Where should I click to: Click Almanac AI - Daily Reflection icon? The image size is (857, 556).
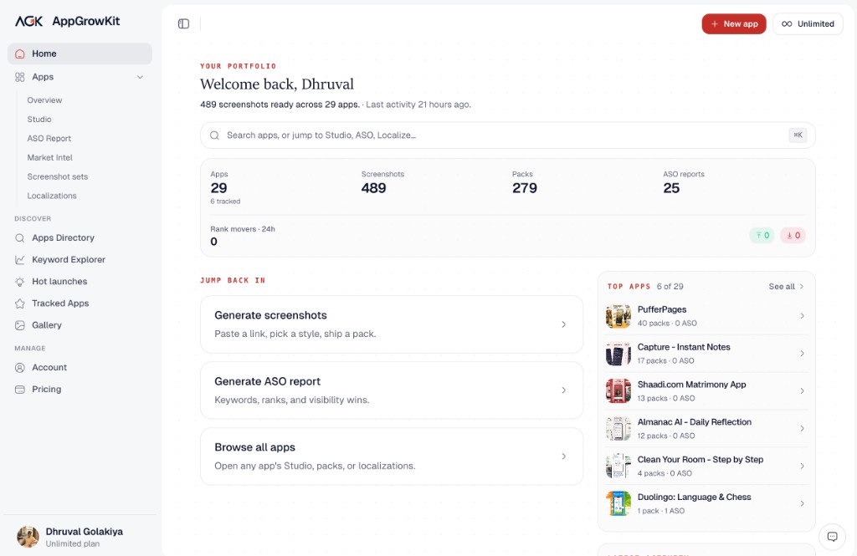(x=618, y=429)
